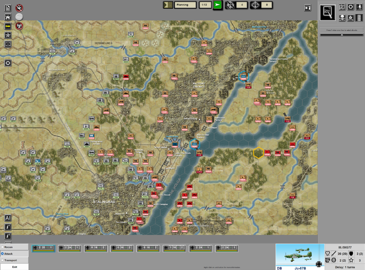Toggle the crossed-out aircraft red circle
Viewport: 365px width, 270px height.
[x=19, y=8]
